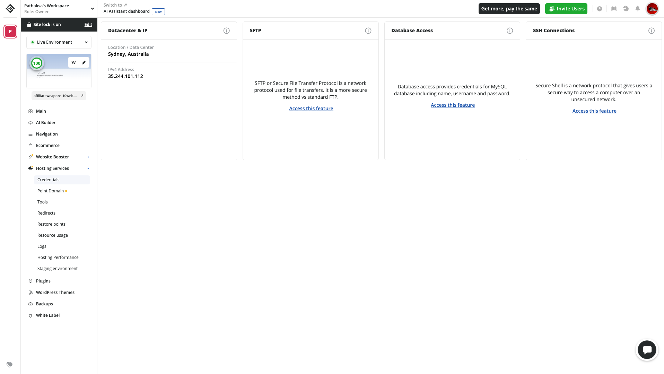Screen dimensions: 664x374
Task: Open the notifications bell icon
Action: click(638, 9)
